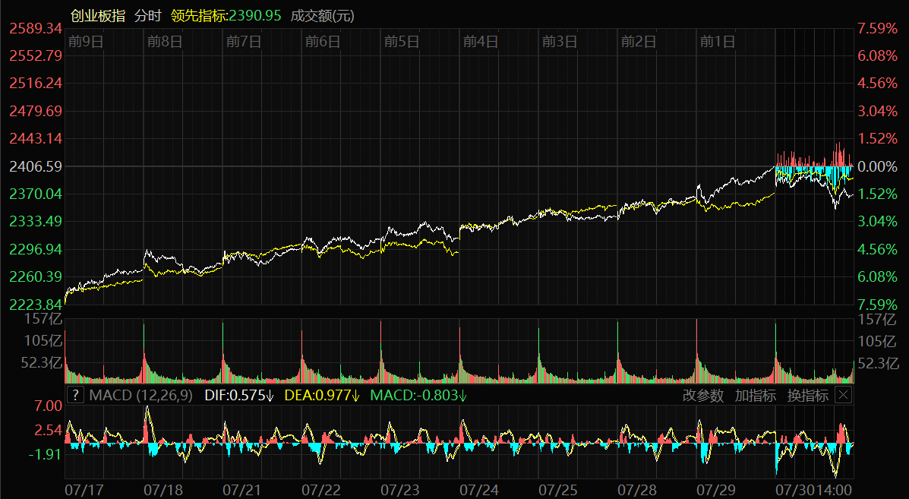Image resolution: width=909 pixels, height=499 pixels.
Task: Click the 2406.59 baseline price label
Action: (x=36, y=166)
